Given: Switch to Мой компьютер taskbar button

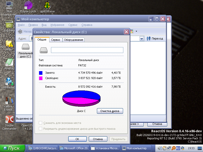Looking at the screenshot, I should coord(137,148).
